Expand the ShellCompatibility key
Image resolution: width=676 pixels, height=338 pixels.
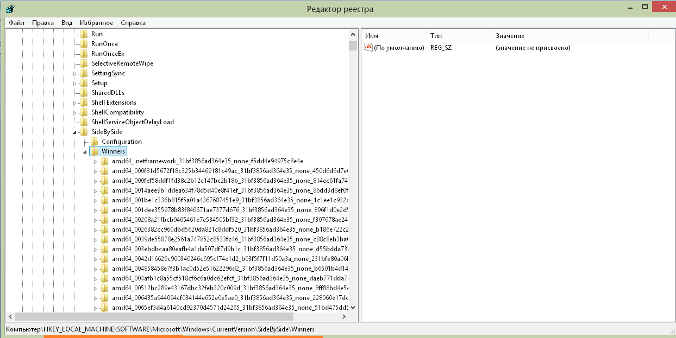pos(75,112)
